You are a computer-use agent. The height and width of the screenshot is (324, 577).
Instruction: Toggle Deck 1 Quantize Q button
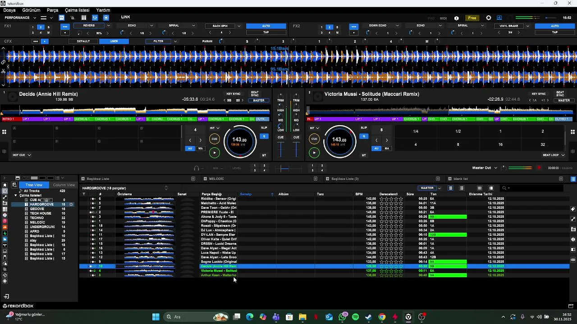264,136
